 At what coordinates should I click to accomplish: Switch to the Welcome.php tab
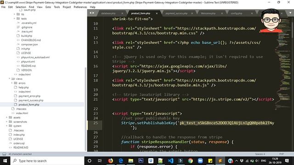coord(208,13)
